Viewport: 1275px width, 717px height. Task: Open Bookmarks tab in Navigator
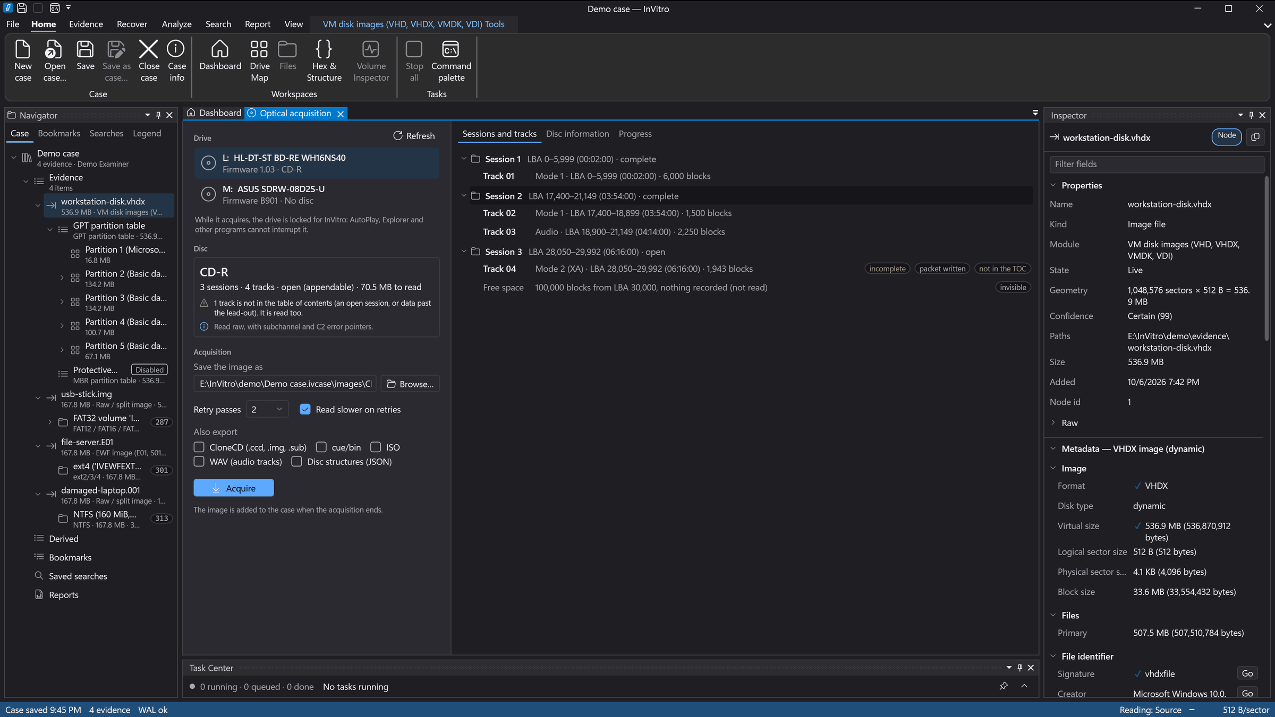tap(59, 133)
